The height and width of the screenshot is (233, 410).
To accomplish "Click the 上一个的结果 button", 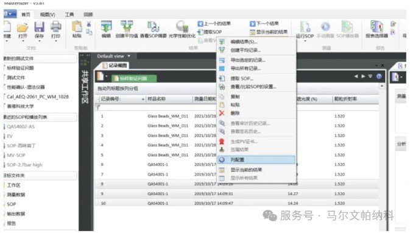I will tap(214, 24).
